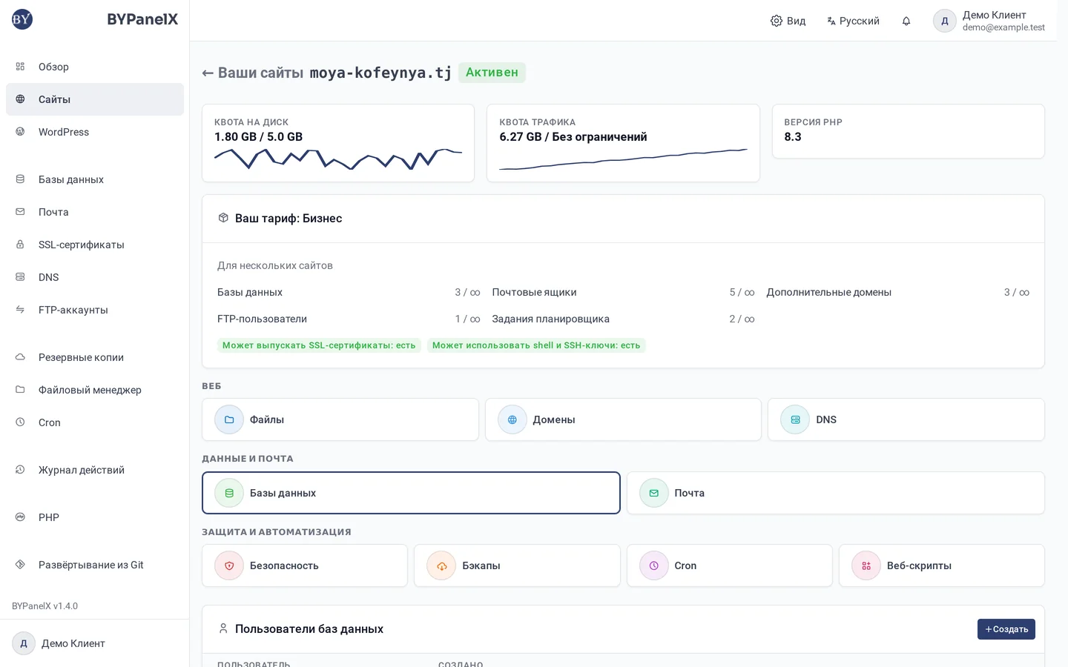Open PHP in the sidebar
The image size is (1068, 667).
click(95, 517)
